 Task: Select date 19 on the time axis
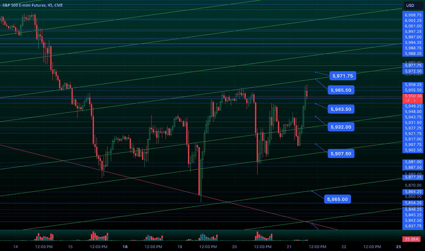[180, 246]
